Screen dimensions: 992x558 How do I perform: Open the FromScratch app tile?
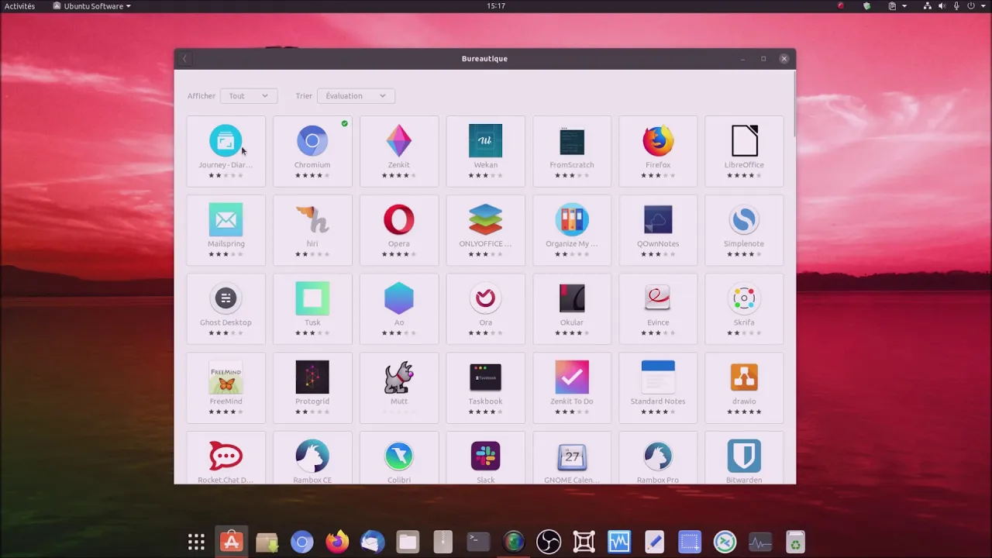(572, 151)
